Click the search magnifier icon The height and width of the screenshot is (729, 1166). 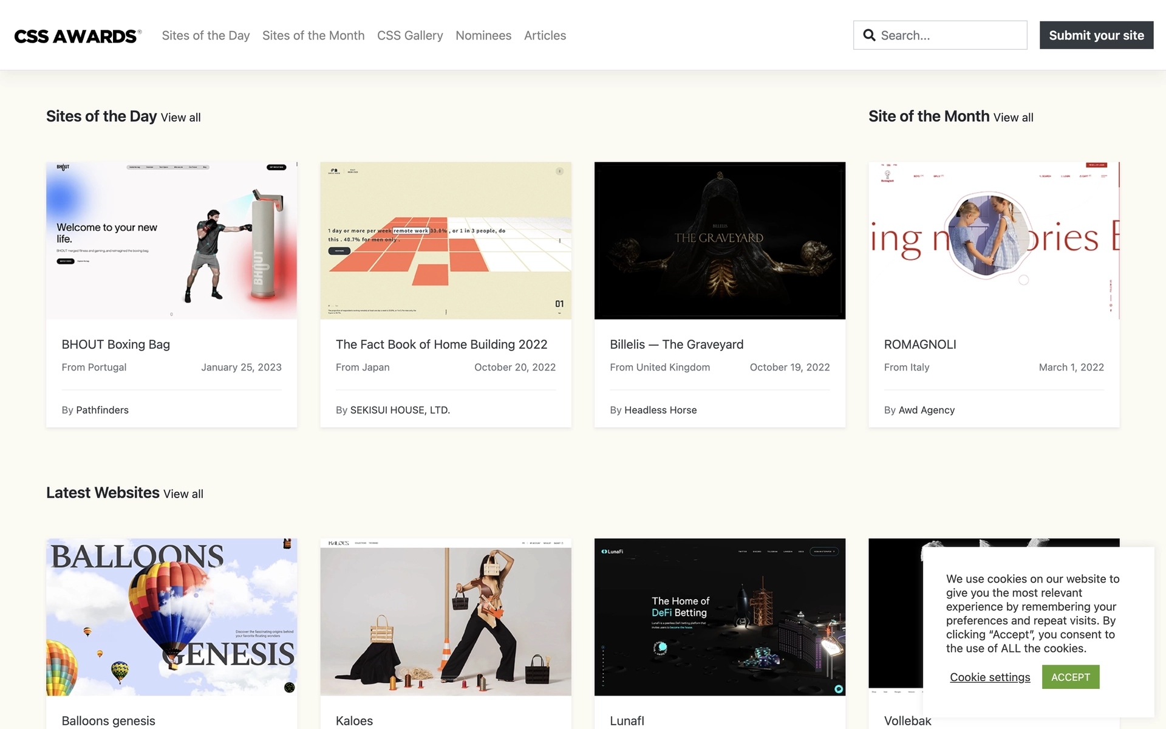pos(869,35)
